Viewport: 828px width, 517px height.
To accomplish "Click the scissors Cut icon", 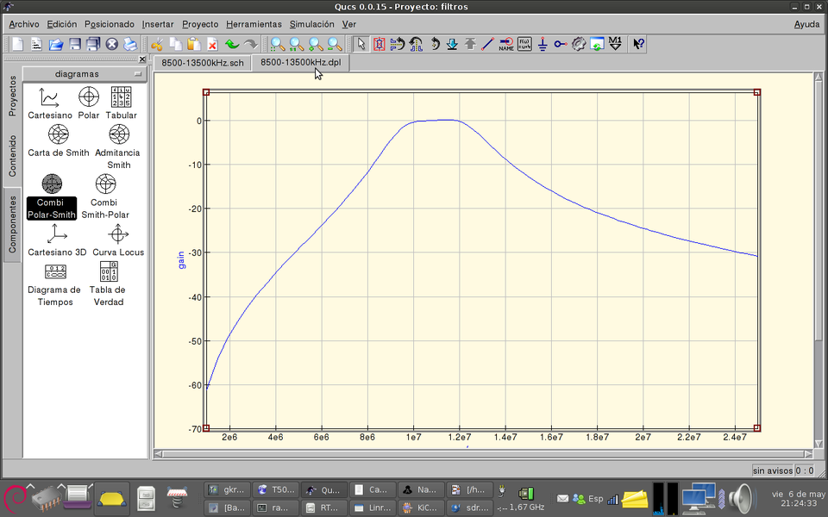I will click(x=156, y=44).
